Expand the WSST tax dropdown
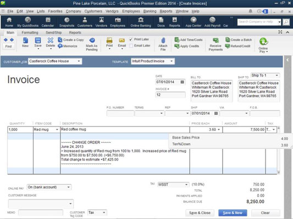 click(186, 185)
